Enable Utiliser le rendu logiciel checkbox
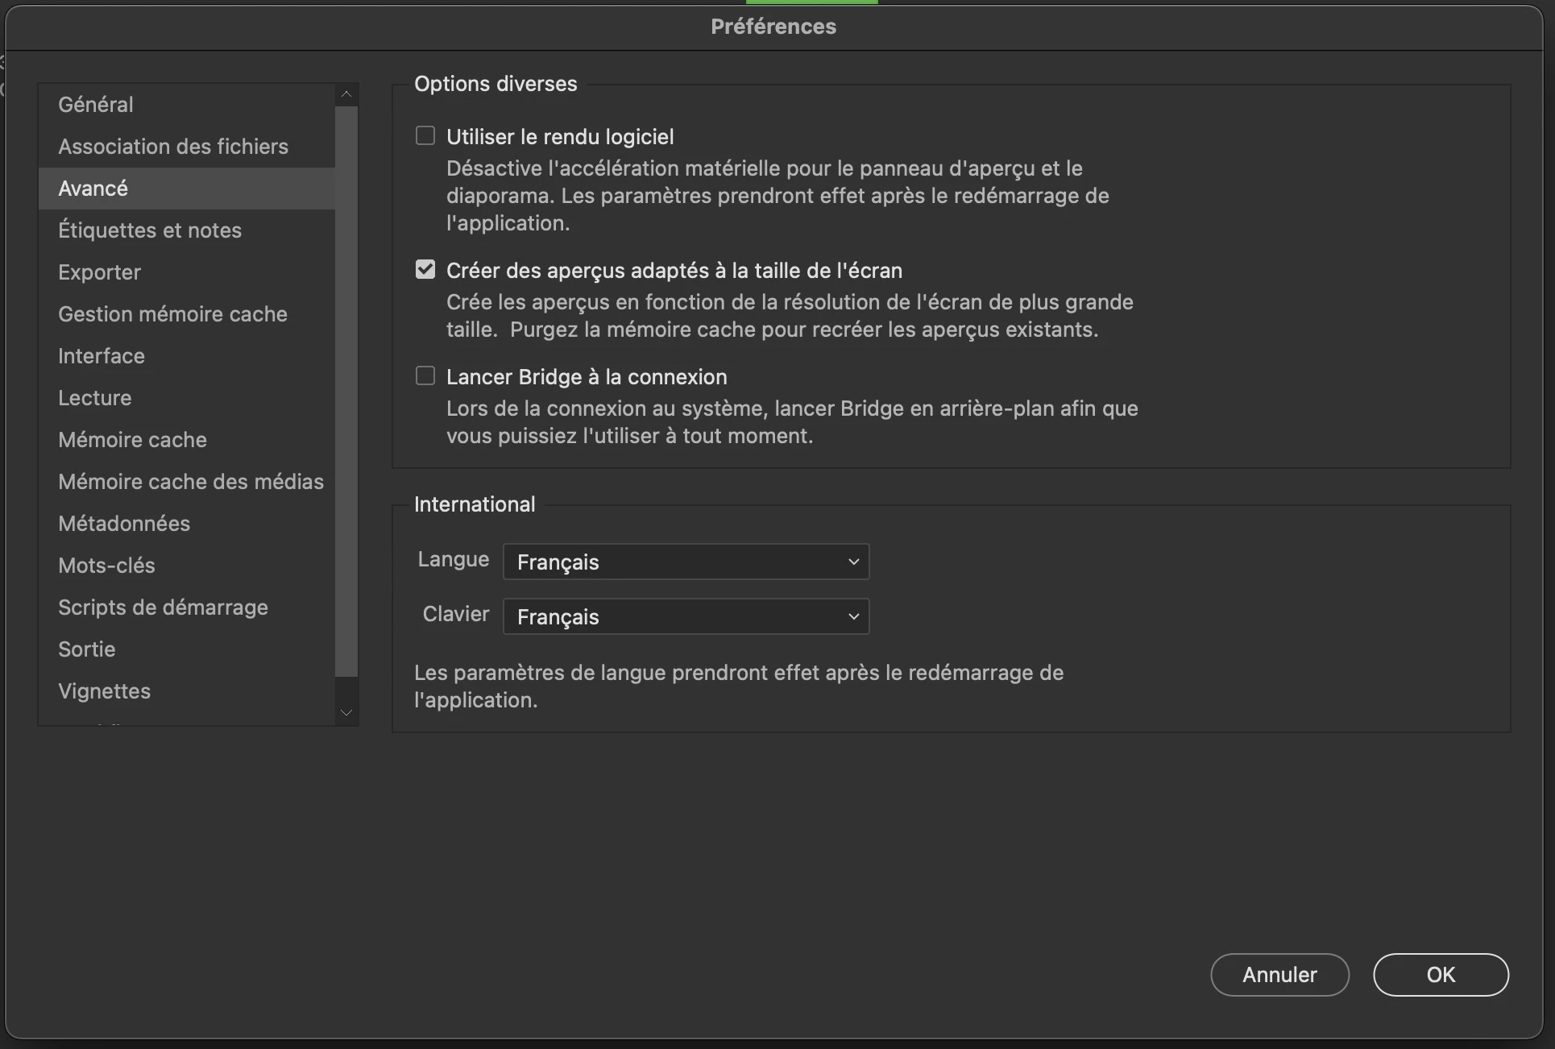This screenshot has height=1049, width=1555. [425, 136]
